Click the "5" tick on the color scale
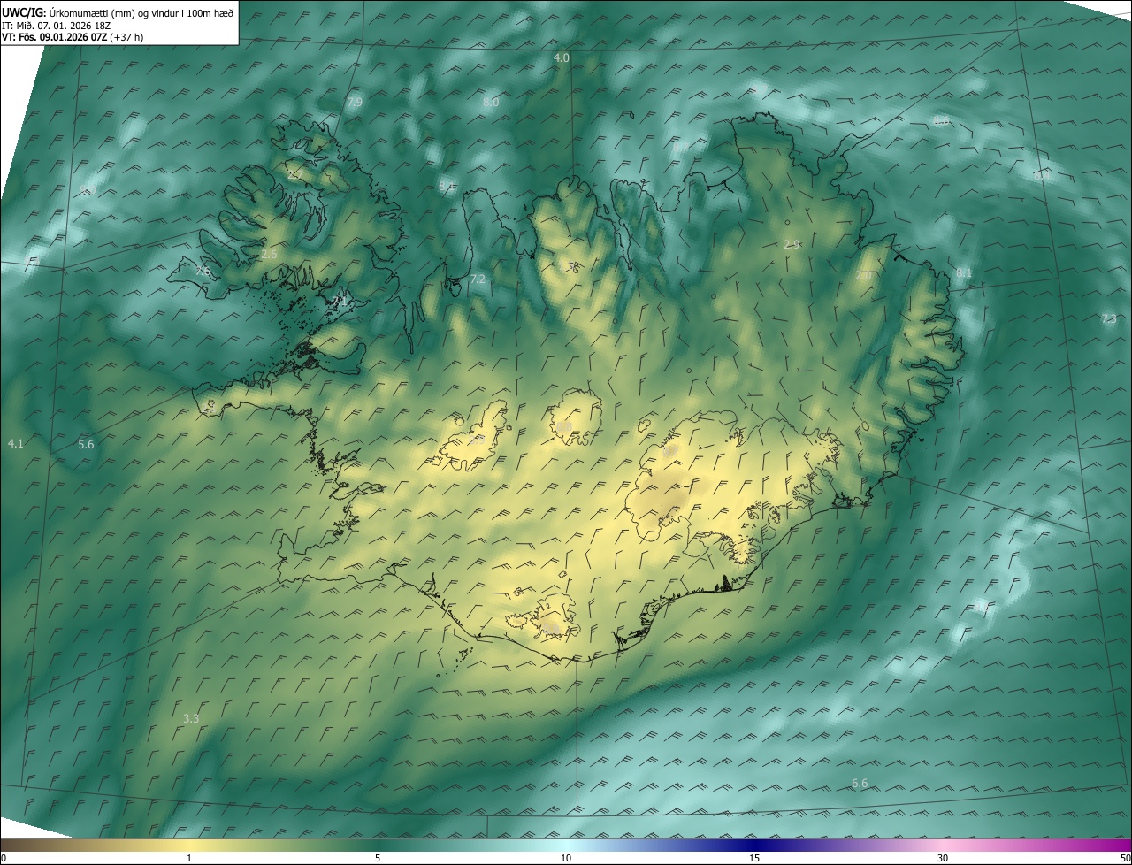 (x=378, y=859)
